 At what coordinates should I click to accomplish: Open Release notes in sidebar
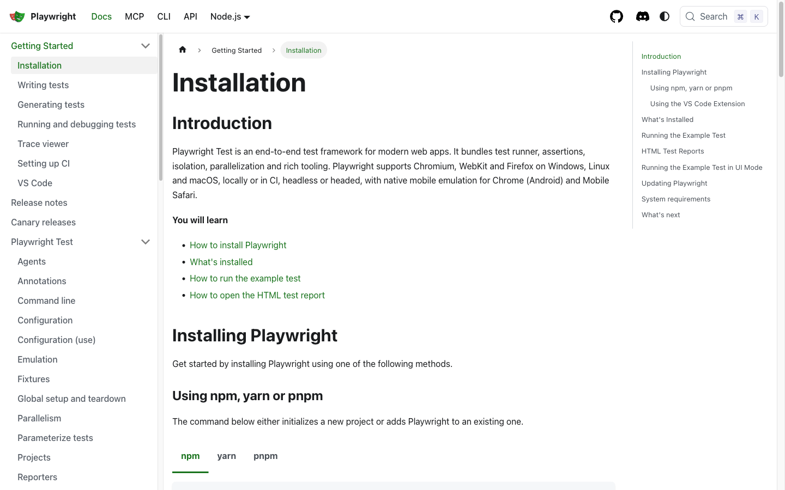(39, 203)
